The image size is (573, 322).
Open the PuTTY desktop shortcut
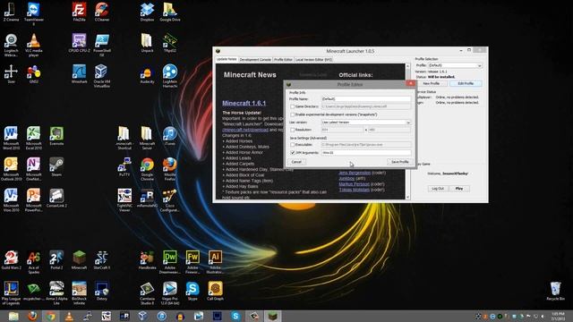coord(124,167)
